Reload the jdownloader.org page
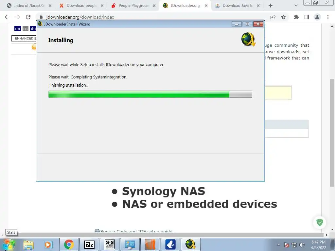Screen dimensions: 335x251 (x=28, y=17)
